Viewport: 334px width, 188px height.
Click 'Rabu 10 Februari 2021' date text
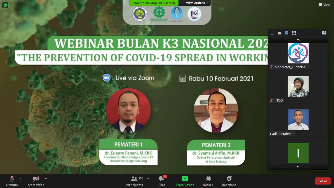tap(221, 79)
